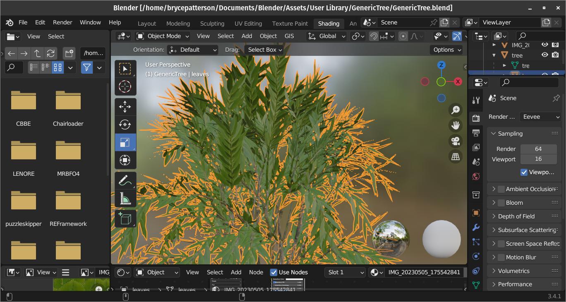Click the Render samples field showing 64

[x=538, y=149]
